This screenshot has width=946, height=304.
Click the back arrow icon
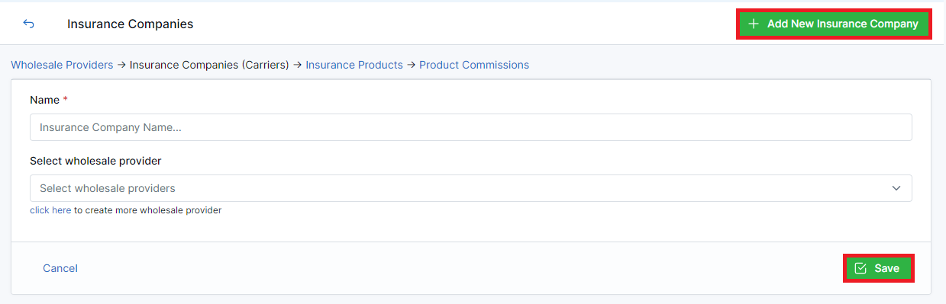point(28,24)
